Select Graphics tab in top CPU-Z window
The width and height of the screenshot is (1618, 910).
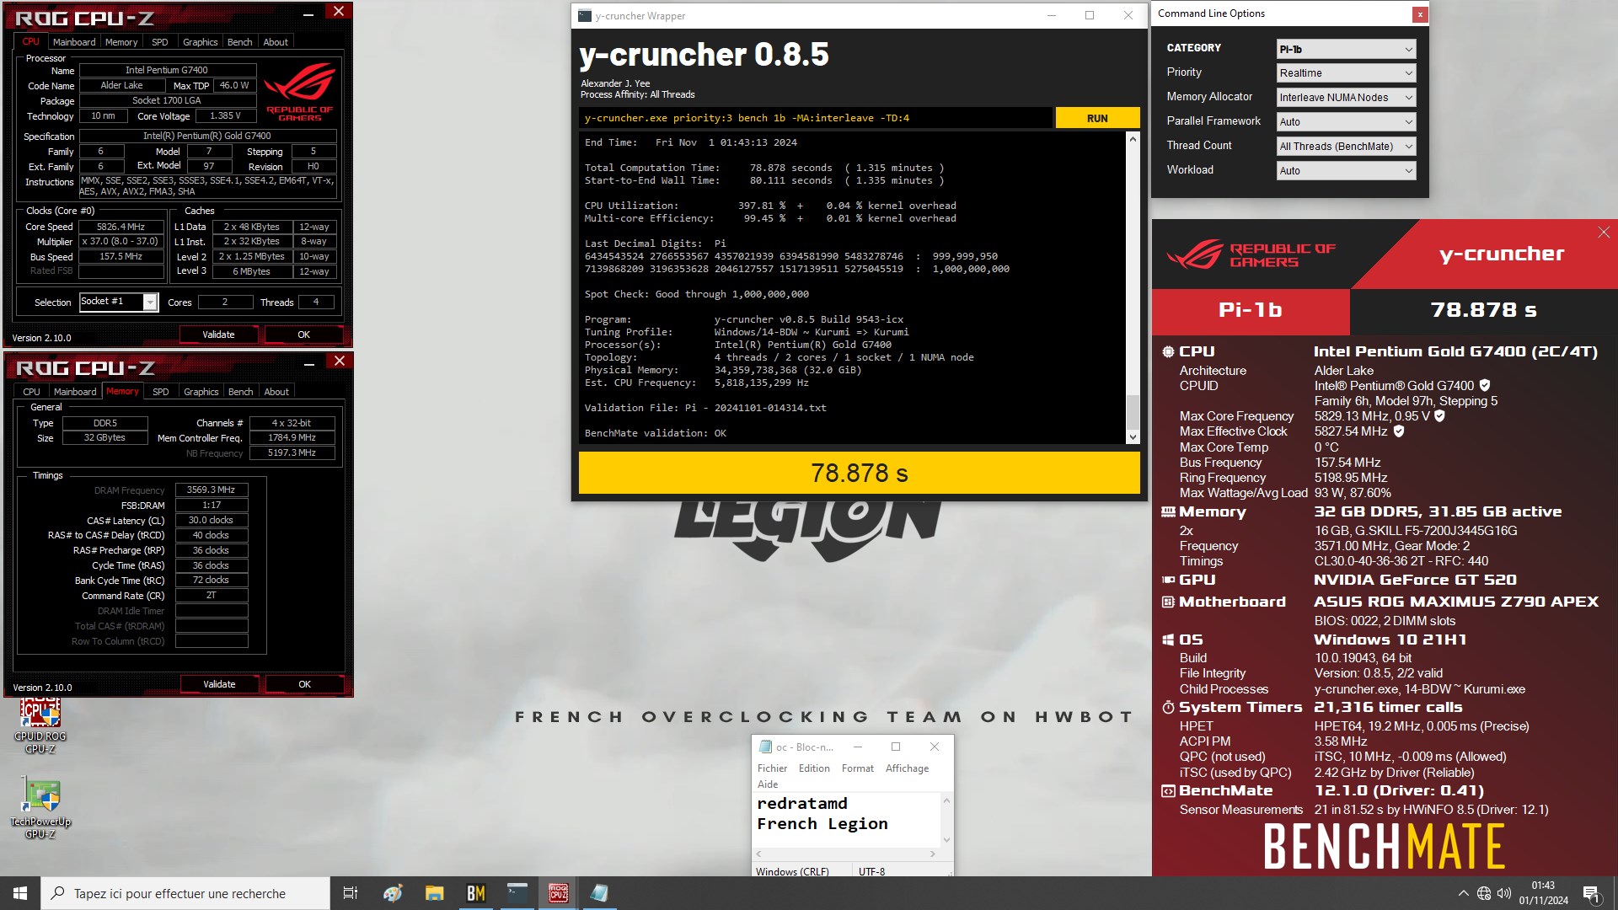tap(201, 42)
